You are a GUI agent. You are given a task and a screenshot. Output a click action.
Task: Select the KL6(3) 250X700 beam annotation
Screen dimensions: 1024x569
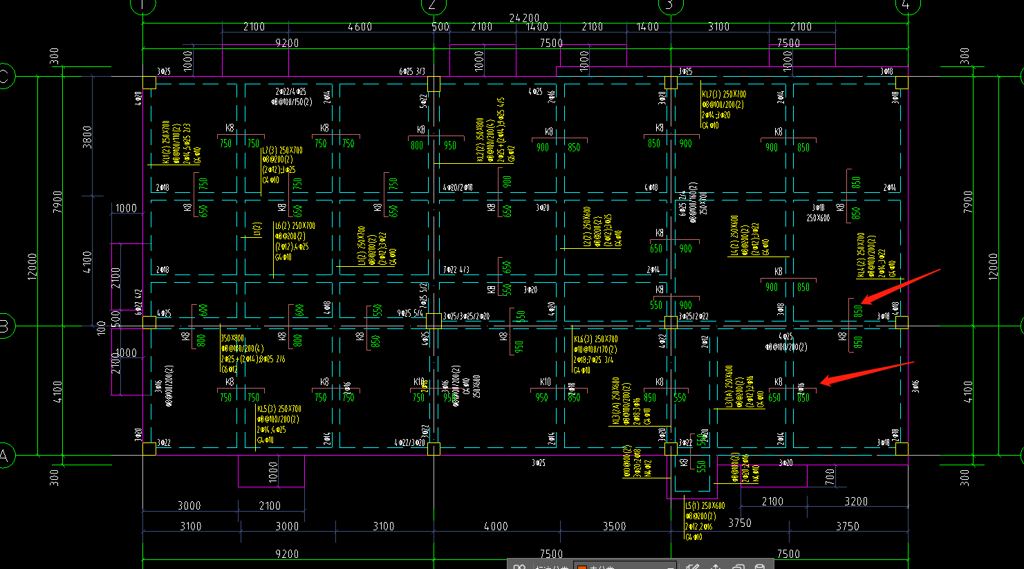[596, 339]
